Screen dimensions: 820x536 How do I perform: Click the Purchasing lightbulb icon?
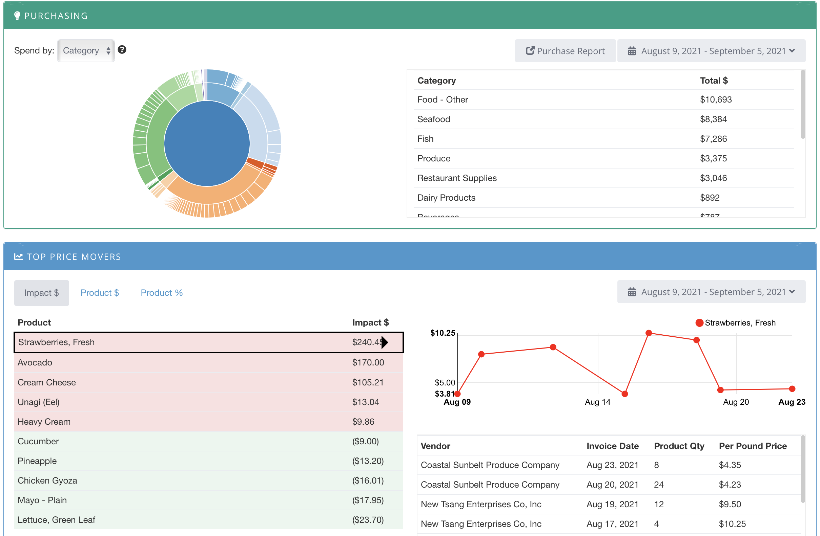pos(17,16)
